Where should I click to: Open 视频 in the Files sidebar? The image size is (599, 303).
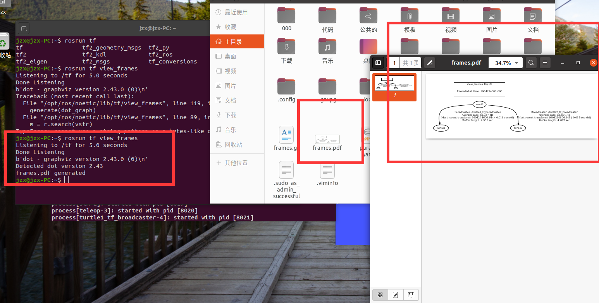coord(237,71)
